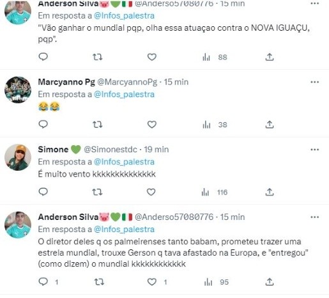Share Simone's tweet via upload icon
329x298 pixels.
(270, 192)
